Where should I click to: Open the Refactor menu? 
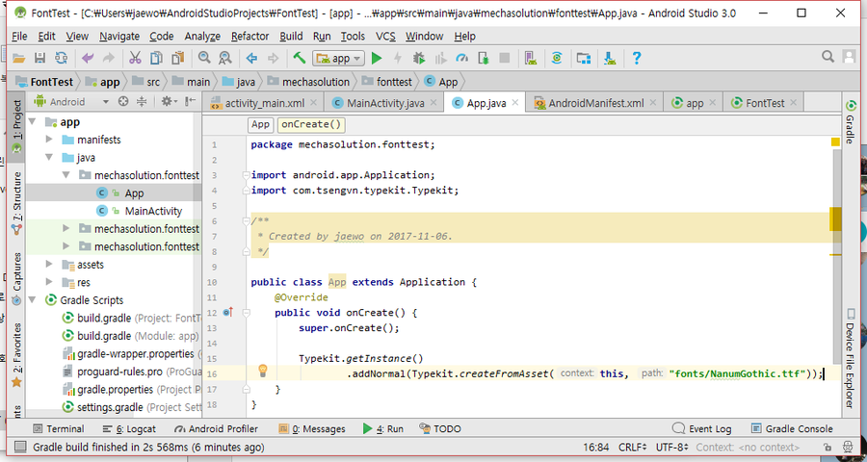point(250,36)
